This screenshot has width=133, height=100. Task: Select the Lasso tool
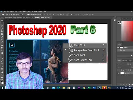2,26
